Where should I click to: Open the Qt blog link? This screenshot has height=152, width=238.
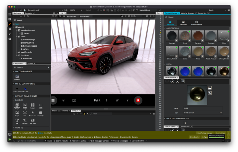40,133
